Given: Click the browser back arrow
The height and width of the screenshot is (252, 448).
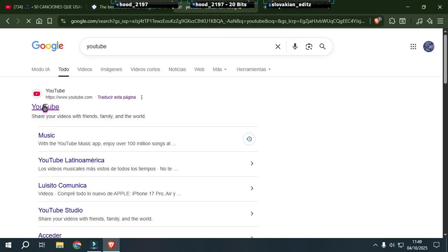Looking at the screenshot, I should pos(8,21).
